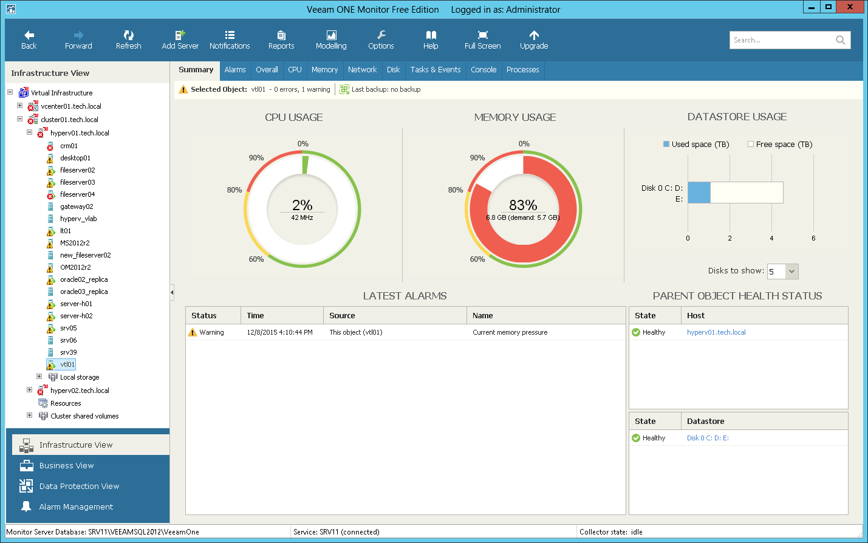Expand the vcenter01.tech.local tree node

pos(19,106)
